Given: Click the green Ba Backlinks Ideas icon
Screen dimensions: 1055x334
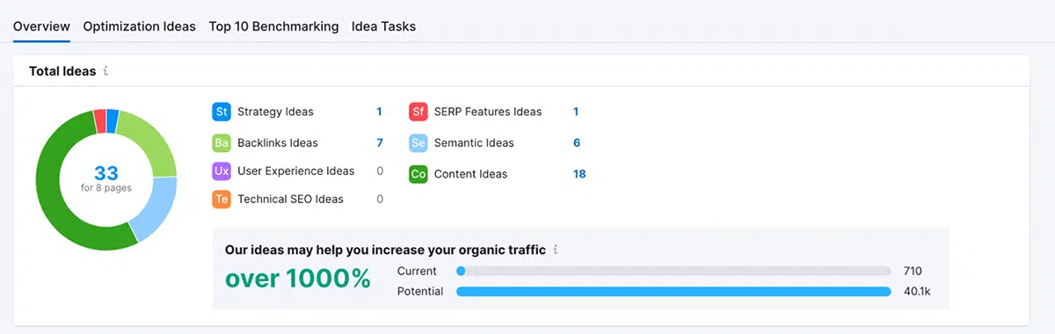Looking at the screenshot, I should tap(222, 142).
